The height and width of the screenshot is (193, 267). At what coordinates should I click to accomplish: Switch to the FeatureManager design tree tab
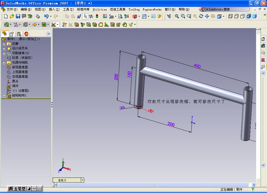[x=5, y=33]
